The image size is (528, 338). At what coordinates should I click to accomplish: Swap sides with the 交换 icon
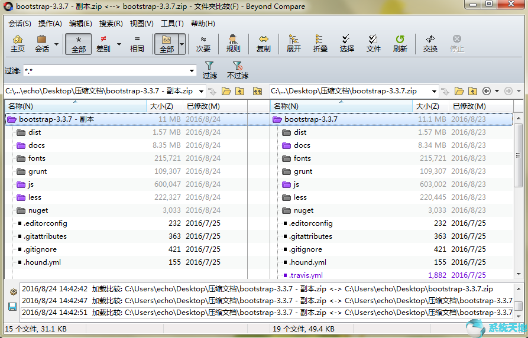pos(430,44)
